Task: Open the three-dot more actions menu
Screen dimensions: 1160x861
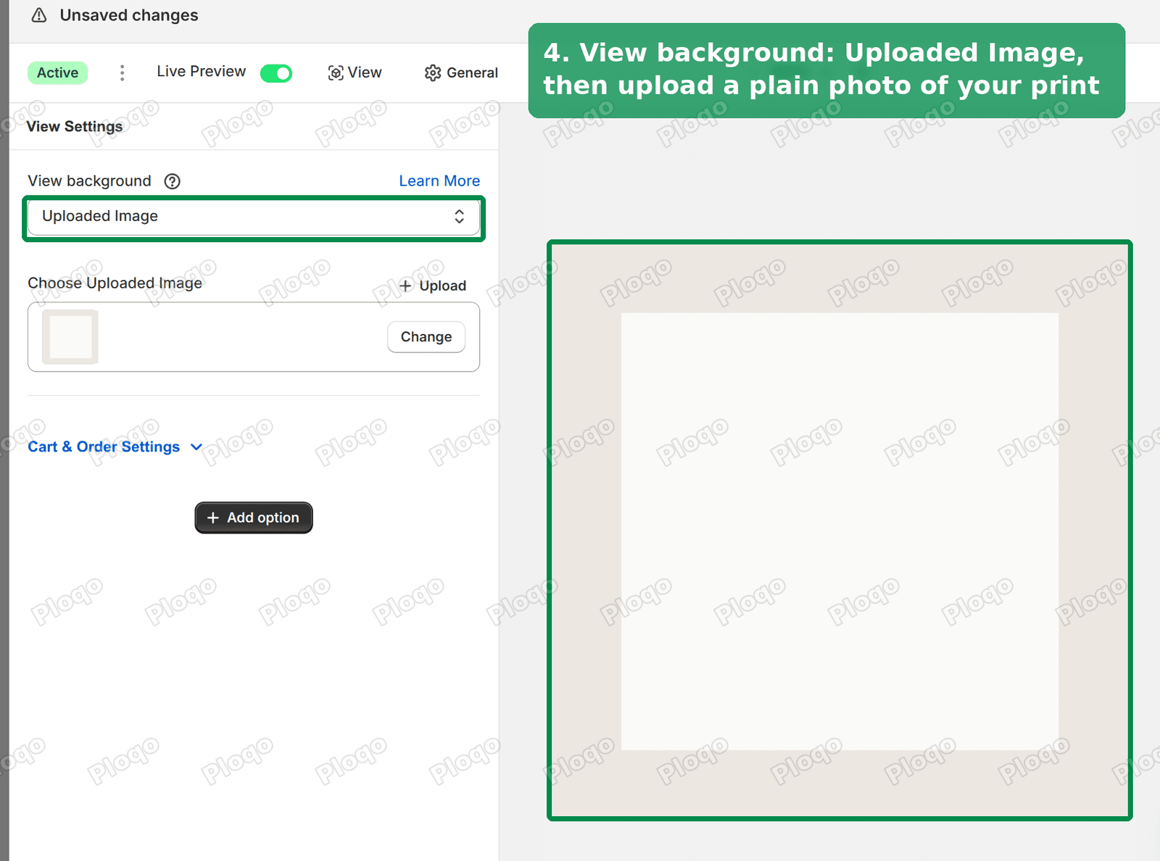Action: click(122, 72)
